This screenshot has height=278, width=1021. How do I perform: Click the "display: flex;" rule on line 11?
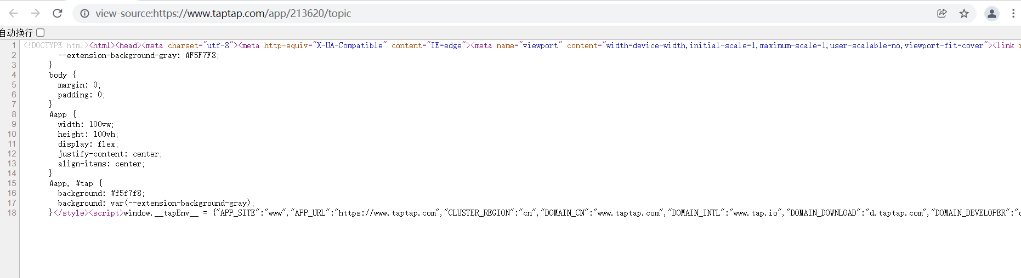coord(88,144)
